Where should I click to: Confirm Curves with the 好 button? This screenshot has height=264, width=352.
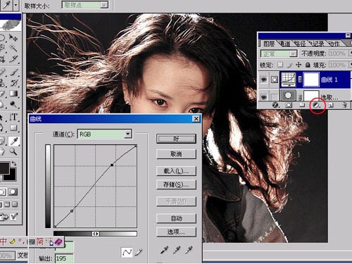(176, 139)
